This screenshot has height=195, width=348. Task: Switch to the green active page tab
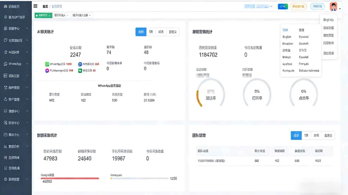point(43,15)
